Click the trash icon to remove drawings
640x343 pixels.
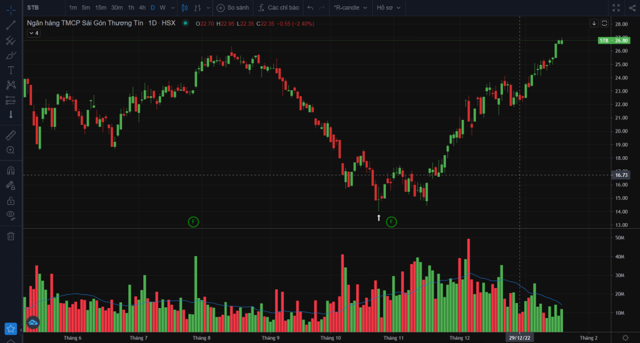click(11, 236)
